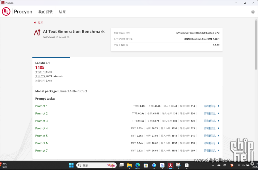Open 详细信息 for Prompt 4

[x=210, y=128]
